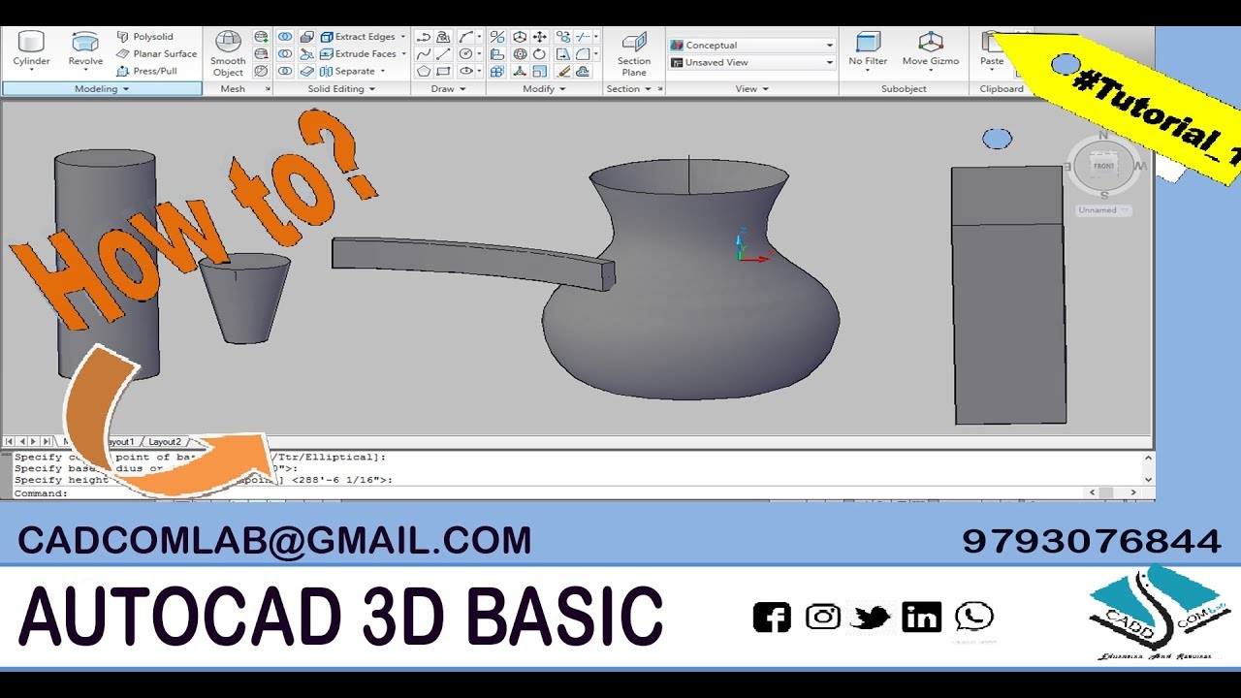
Task: Click the first-layout navigation arrow
Action: point(11,442)
